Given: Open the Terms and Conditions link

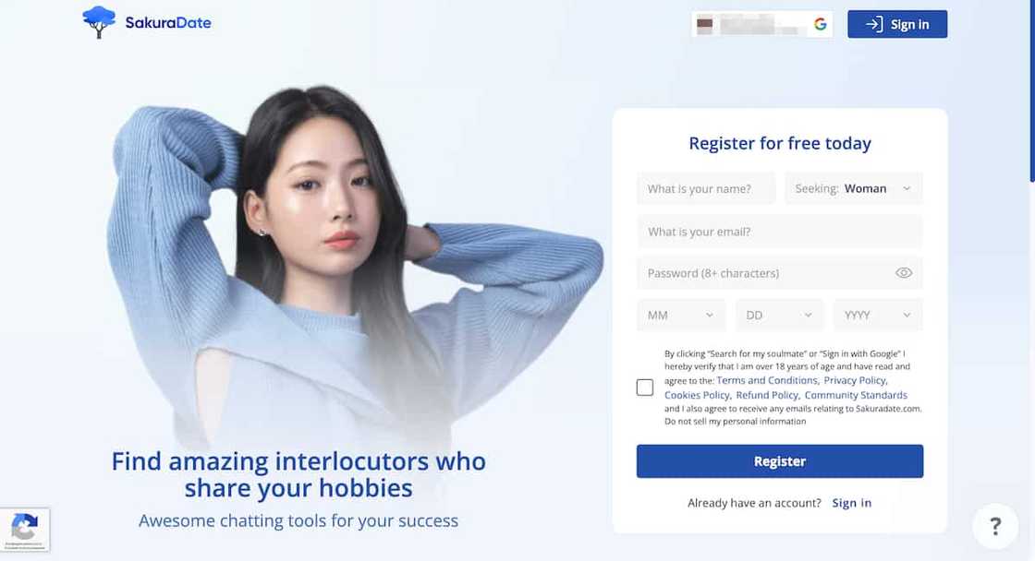Looking at the screenshot, I should tap(767, 380).
